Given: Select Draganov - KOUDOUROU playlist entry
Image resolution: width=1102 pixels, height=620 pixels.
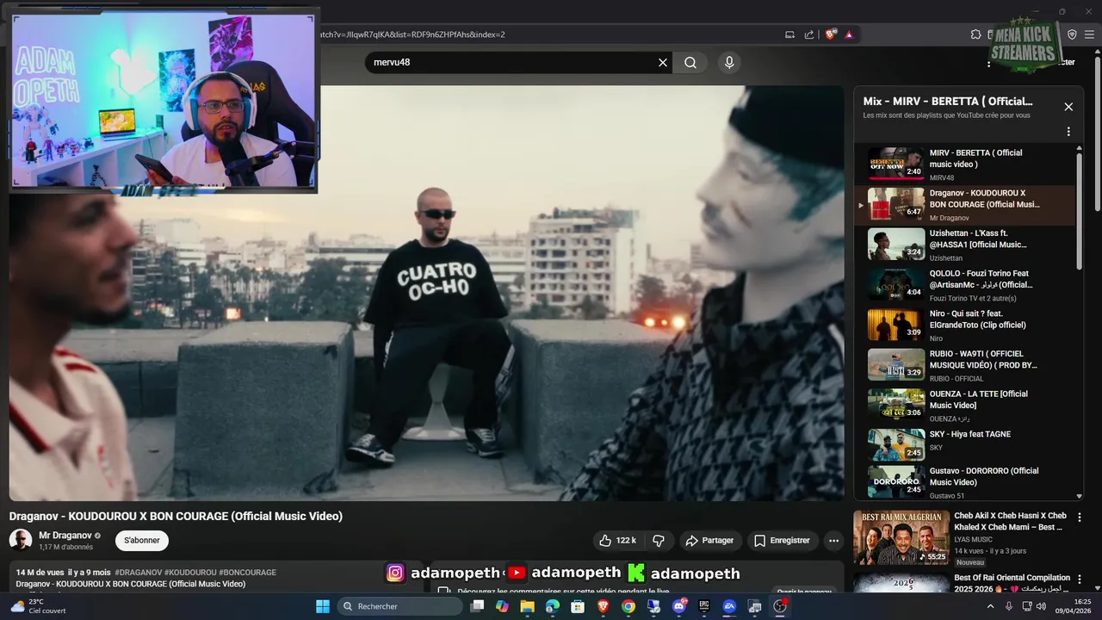Looking at the screenshot, I should coord(964,205).
